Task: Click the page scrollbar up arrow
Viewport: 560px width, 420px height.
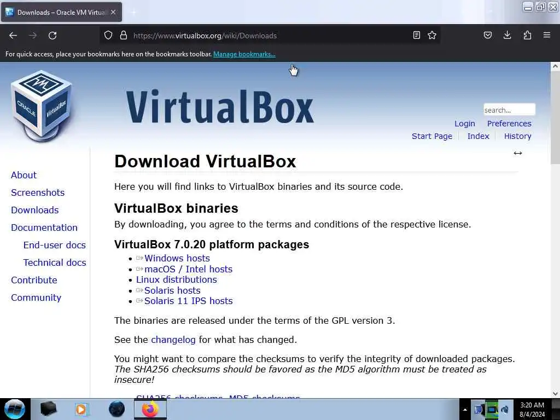Action: pyautogui.click(x=555, y=66)
